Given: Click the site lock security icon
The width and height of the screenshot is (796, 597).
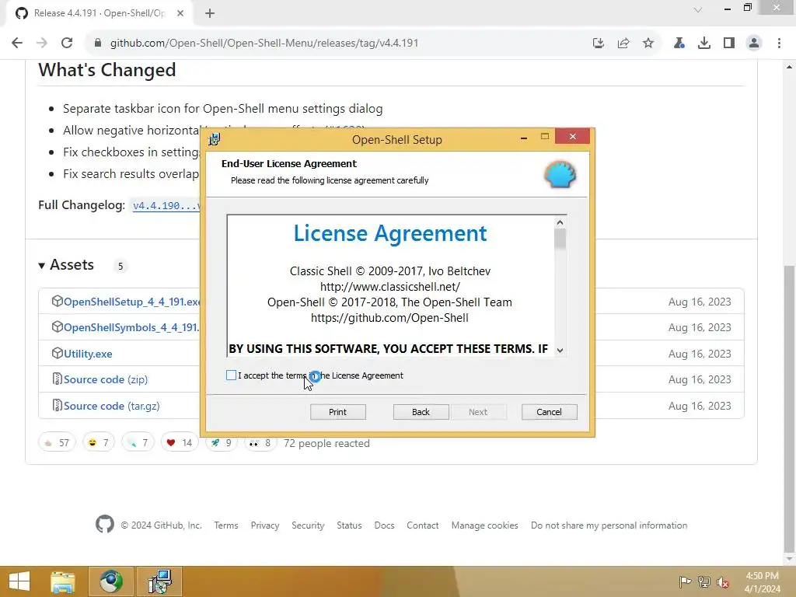Looking at the screenshot, I should pyautogui.click(x=98, y=44).
